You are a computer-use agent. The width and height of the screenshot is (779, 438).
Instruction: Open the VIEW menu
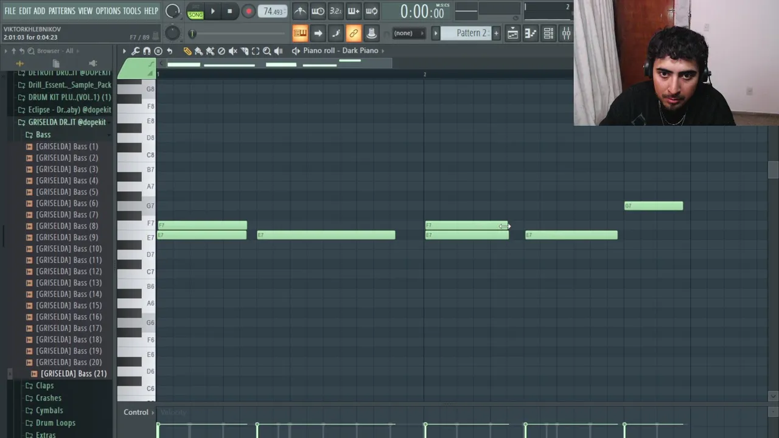[85, 11]
